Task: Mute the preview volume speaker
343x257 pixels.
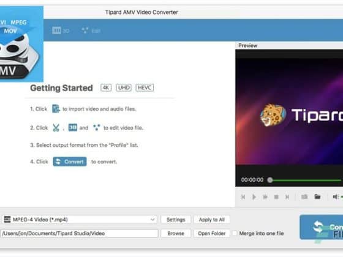Action: (x=336, y=196)
